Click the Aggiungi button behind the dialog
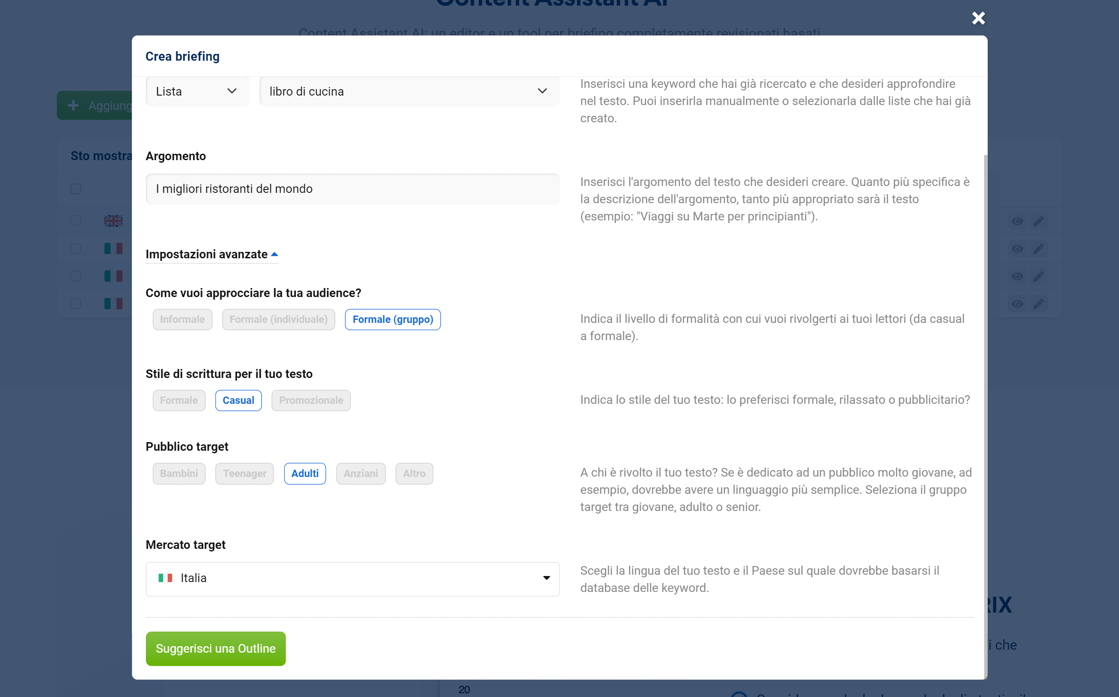This screenshot has height=697, width=1119. tap(95, 105)
